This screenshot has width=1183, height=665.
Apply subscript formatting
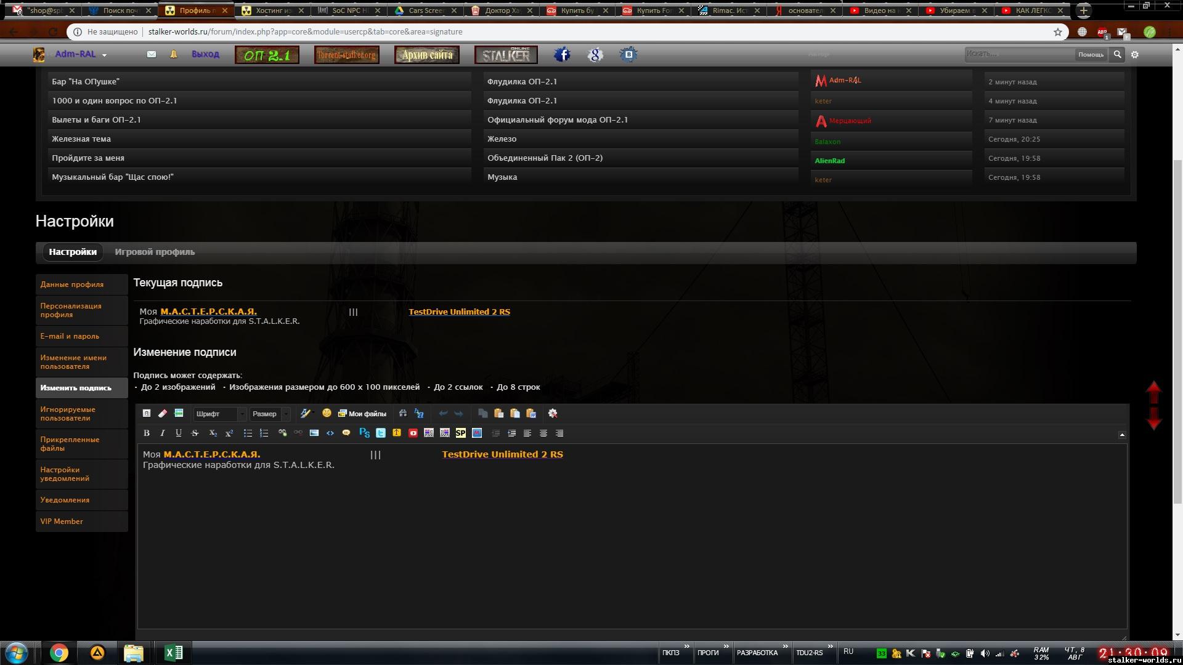(x=213, y=433)
